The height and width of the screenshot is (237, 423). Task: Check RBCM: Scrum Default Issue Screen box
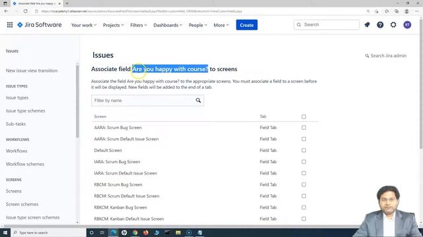[304, 196]
